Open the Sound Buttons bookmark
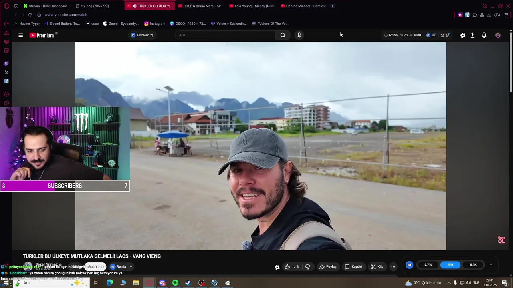 coord(62,24)
